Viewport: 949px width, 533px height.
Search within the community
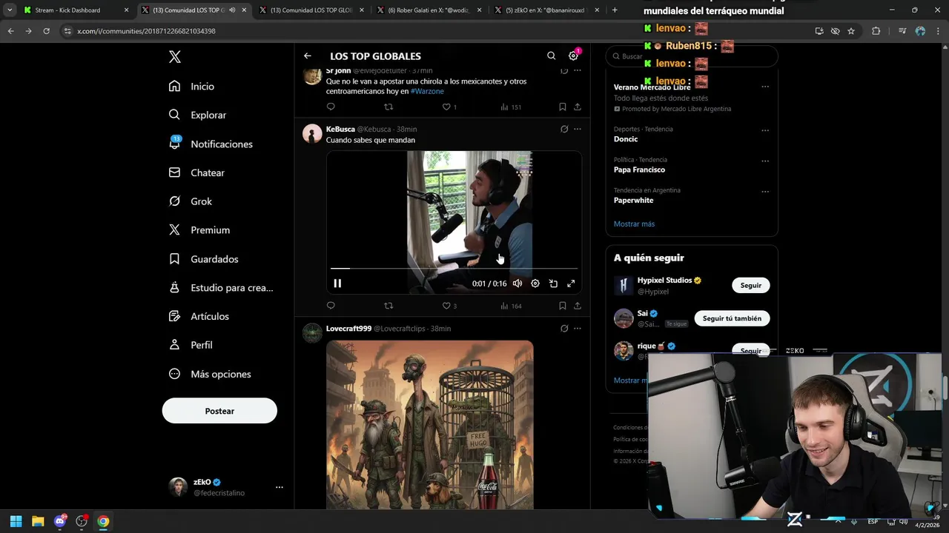[x=551, y=56]
